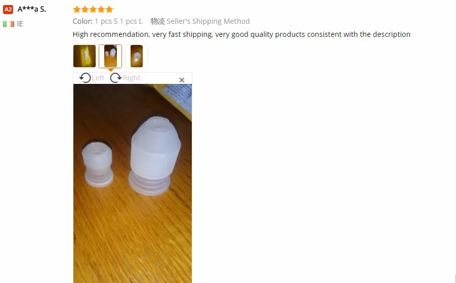This screenshot has width=456, height=283.
Task: Click the rotate left arrow icon
Action: click(x=85, y=78)
